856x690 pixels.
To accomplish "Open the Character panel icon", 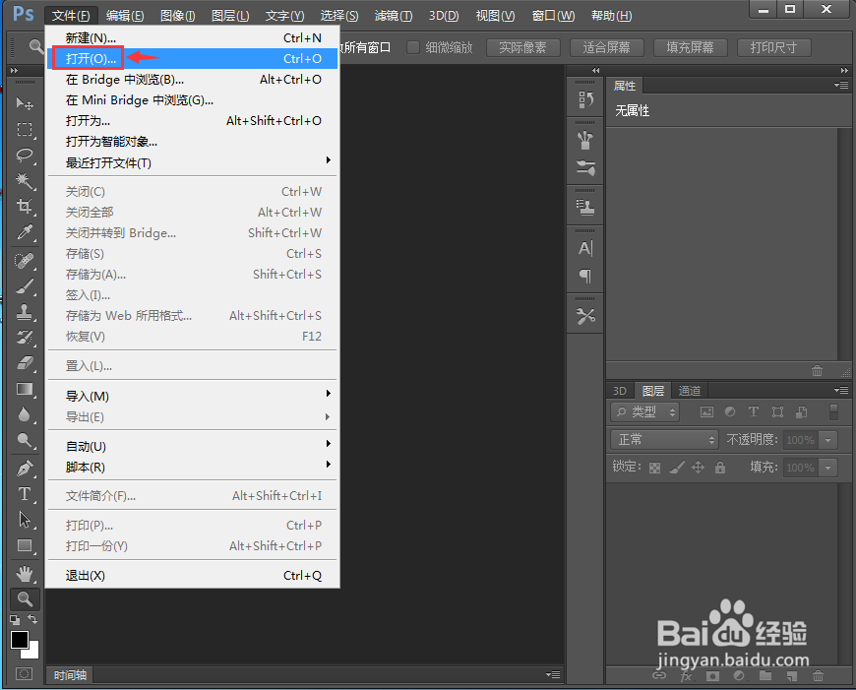I will point(585,249).
